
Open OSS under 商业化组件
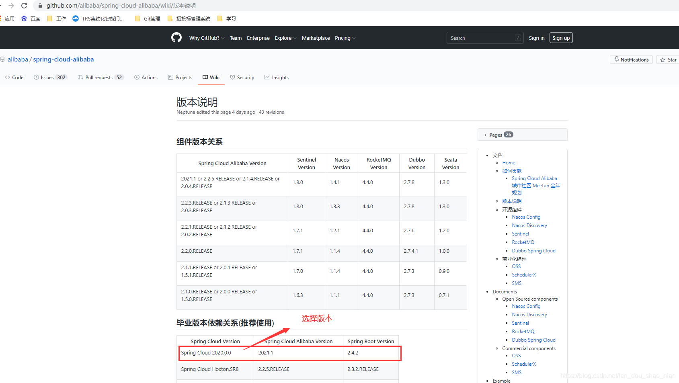[x=516, y=266]
